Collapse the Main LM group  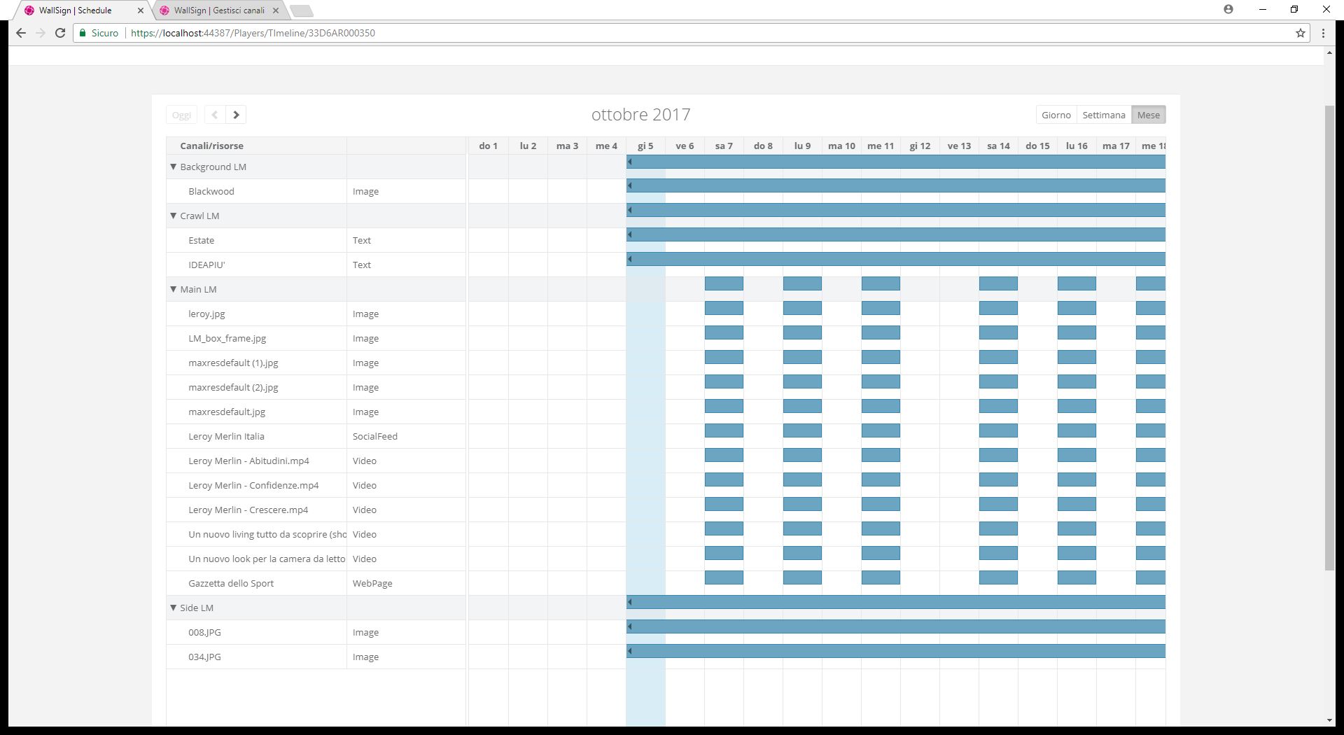point(174,289)
